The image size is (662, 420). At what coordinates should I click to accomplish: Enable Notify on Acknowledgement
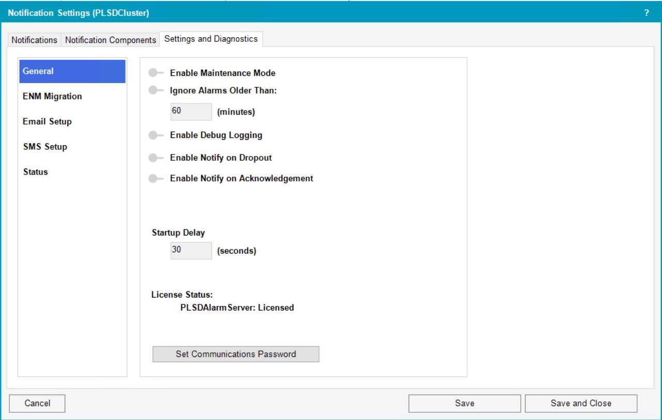pos(155,178)
